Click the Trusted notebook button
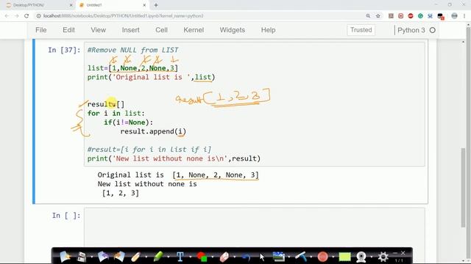The height and width of the screenshot is (264, 471). [361, 30]
